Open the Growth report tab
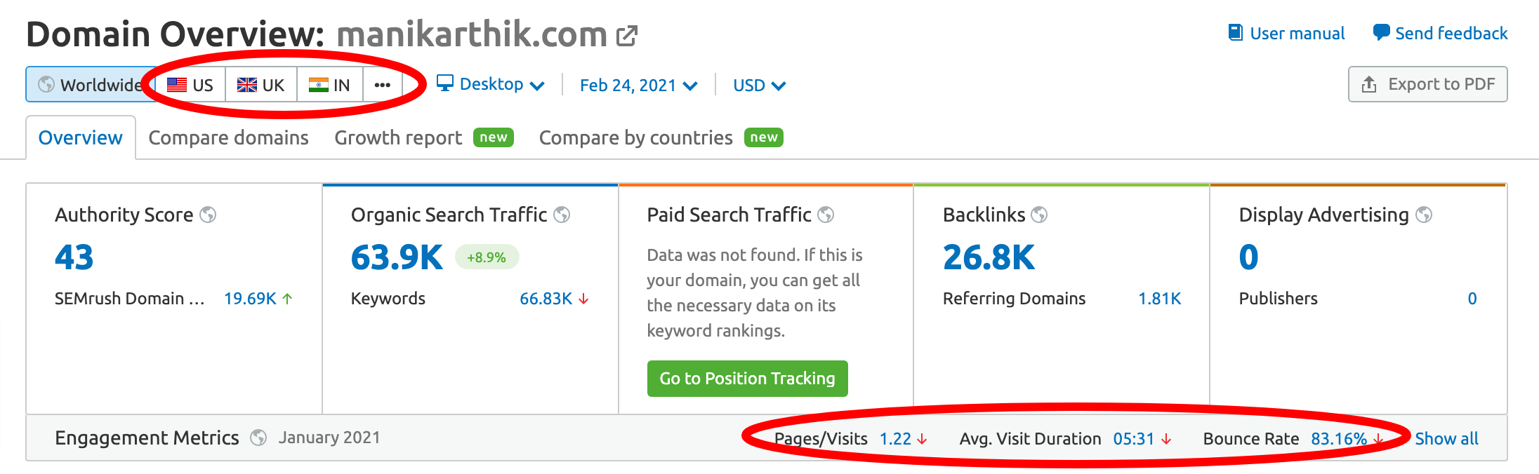1539x474 pixels. coord(397,137)
